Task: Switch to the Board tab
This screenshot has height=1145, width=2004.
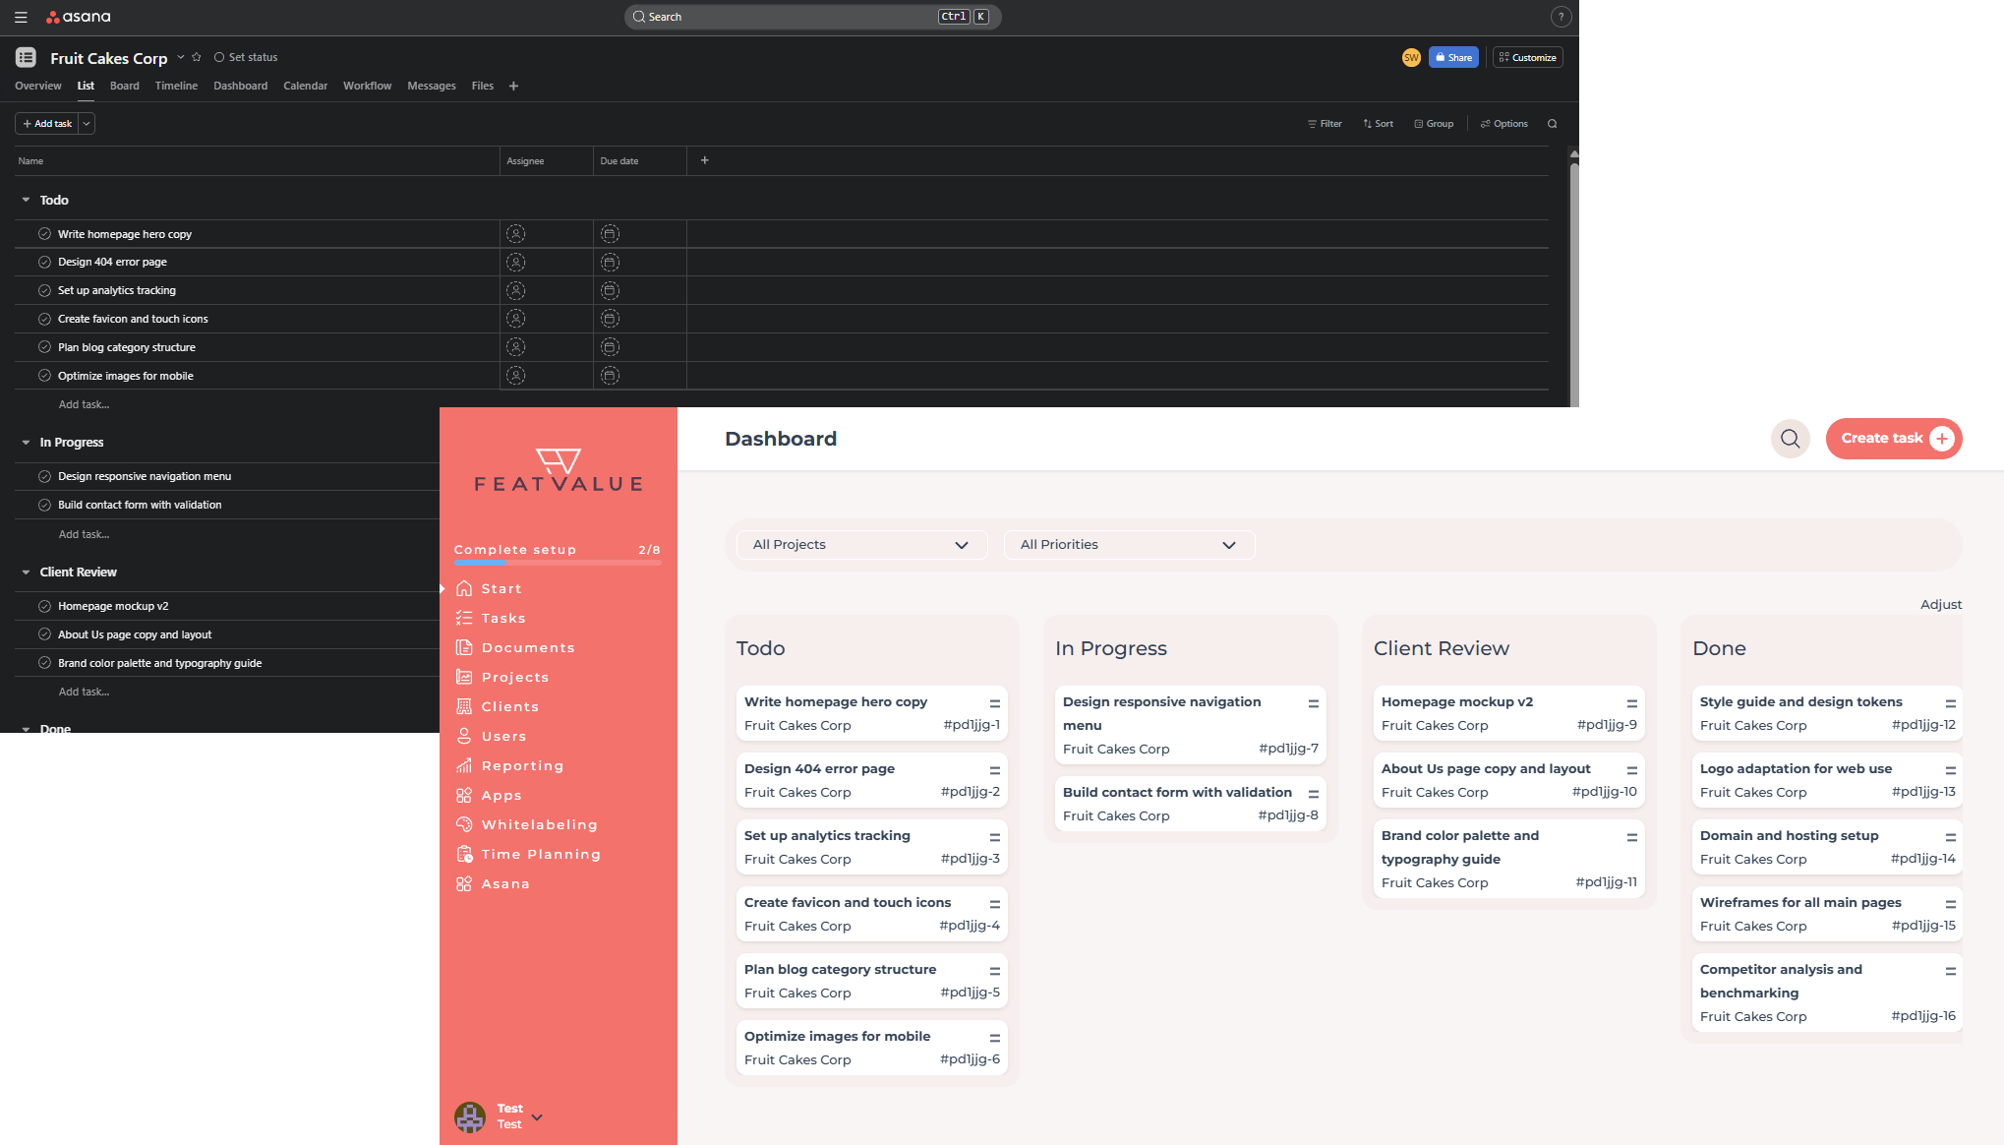Action: click(x=124, y=86)
